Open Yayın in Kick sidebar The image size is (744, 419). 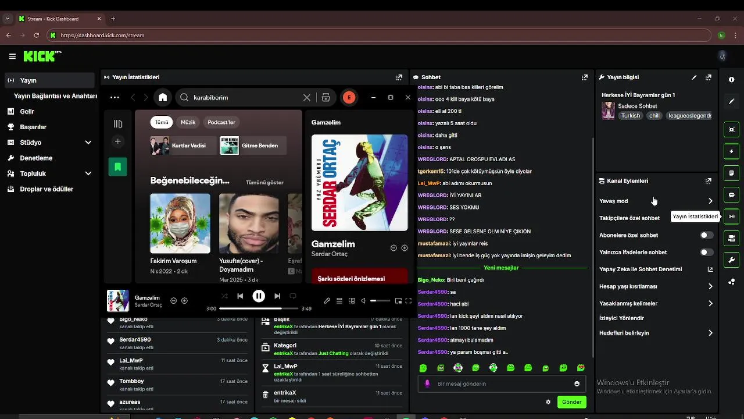point(49,80)
